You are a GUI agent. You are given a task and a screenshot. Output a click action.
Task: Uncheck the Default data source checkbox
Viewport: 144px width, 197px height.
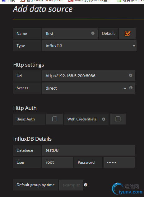click(x=128, y=33)
